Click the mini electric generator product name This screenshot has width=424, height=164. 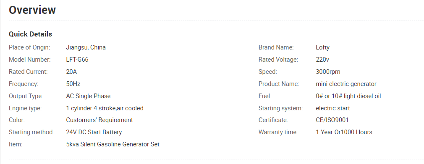click(346, 84)
